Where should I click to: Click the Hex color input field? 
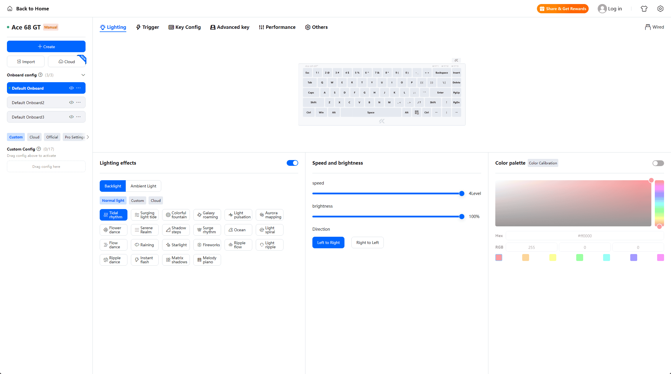tap(585, 236)
